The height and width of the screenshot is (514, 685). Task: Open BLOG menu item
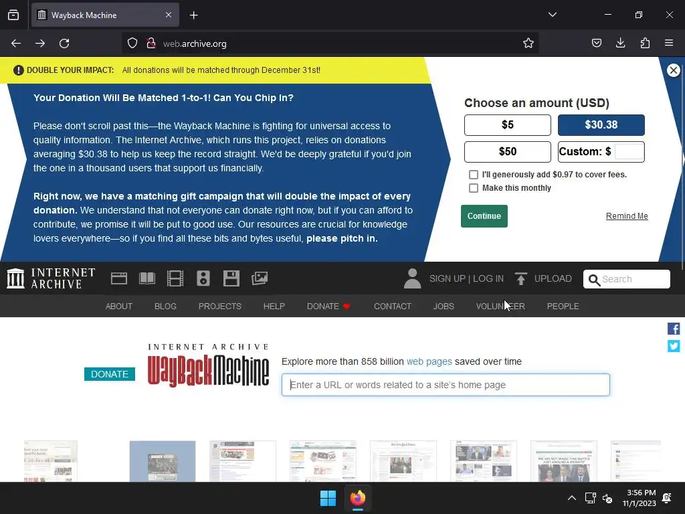pos(165,307)
